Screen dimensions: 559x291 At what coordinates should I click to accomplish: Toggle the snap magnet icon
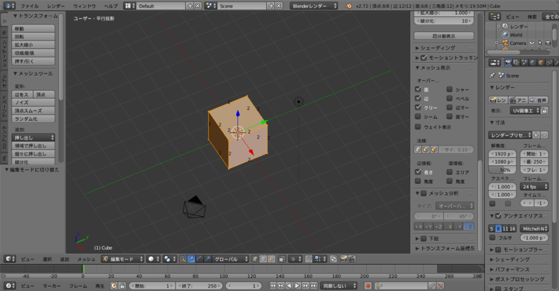[309, 259]
